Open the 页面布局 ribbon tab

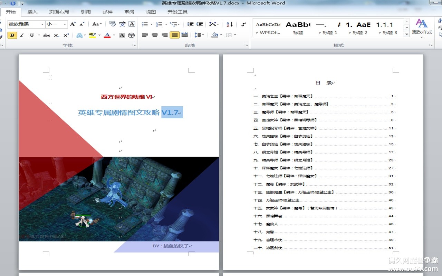click(x=59, y=12)
